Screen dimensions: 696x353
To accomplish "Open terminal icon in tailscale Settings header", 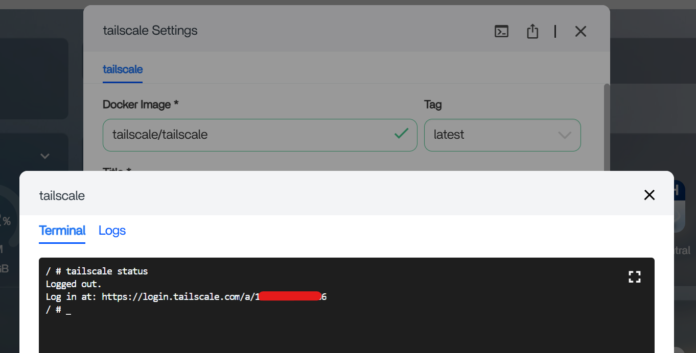I will 501,32.
